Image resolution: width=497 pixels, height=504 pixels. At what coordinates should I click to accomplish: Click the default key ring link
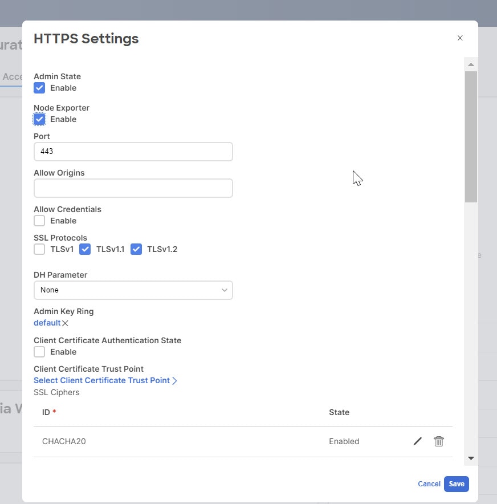(x=47, y=323)
